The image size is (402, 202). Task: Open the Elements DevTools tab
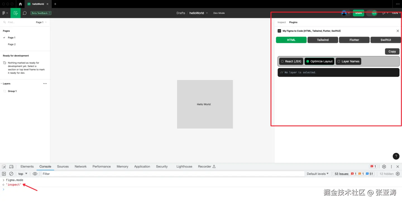pos(27,167)
